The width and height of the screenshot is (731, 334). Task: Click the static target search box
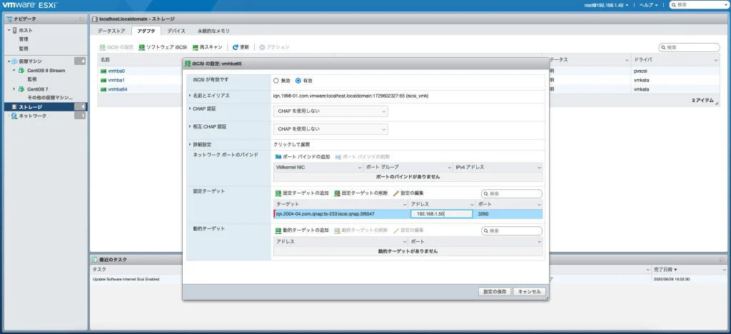point(512,194)
